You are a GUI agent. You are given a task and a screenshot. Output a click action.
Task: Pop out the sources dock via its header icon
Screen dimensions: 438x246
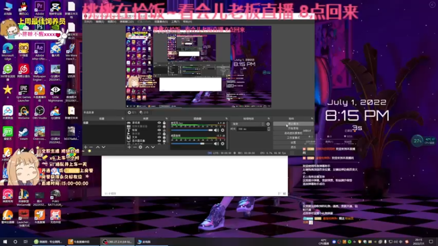click(x=166, y=119)
